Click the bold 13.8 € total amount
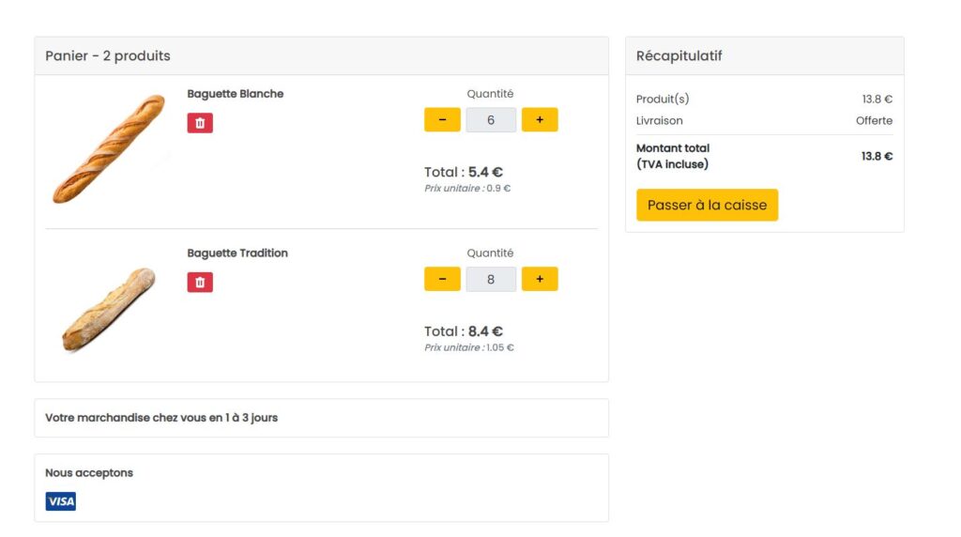The image size is (961, 537). 877,157
